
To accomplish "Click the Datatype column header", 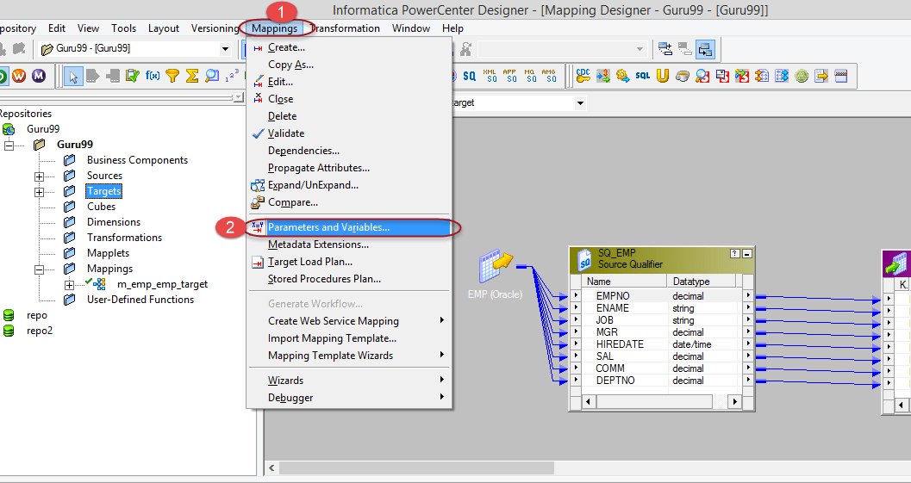I will 690,282.
